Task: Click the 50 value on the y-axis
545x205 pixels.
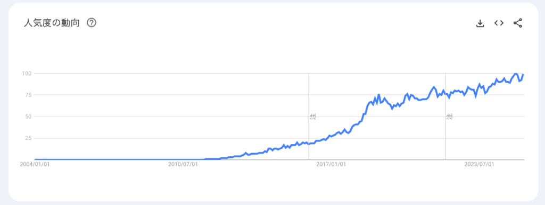Action: pyautogui.click(x=29, y=117)
